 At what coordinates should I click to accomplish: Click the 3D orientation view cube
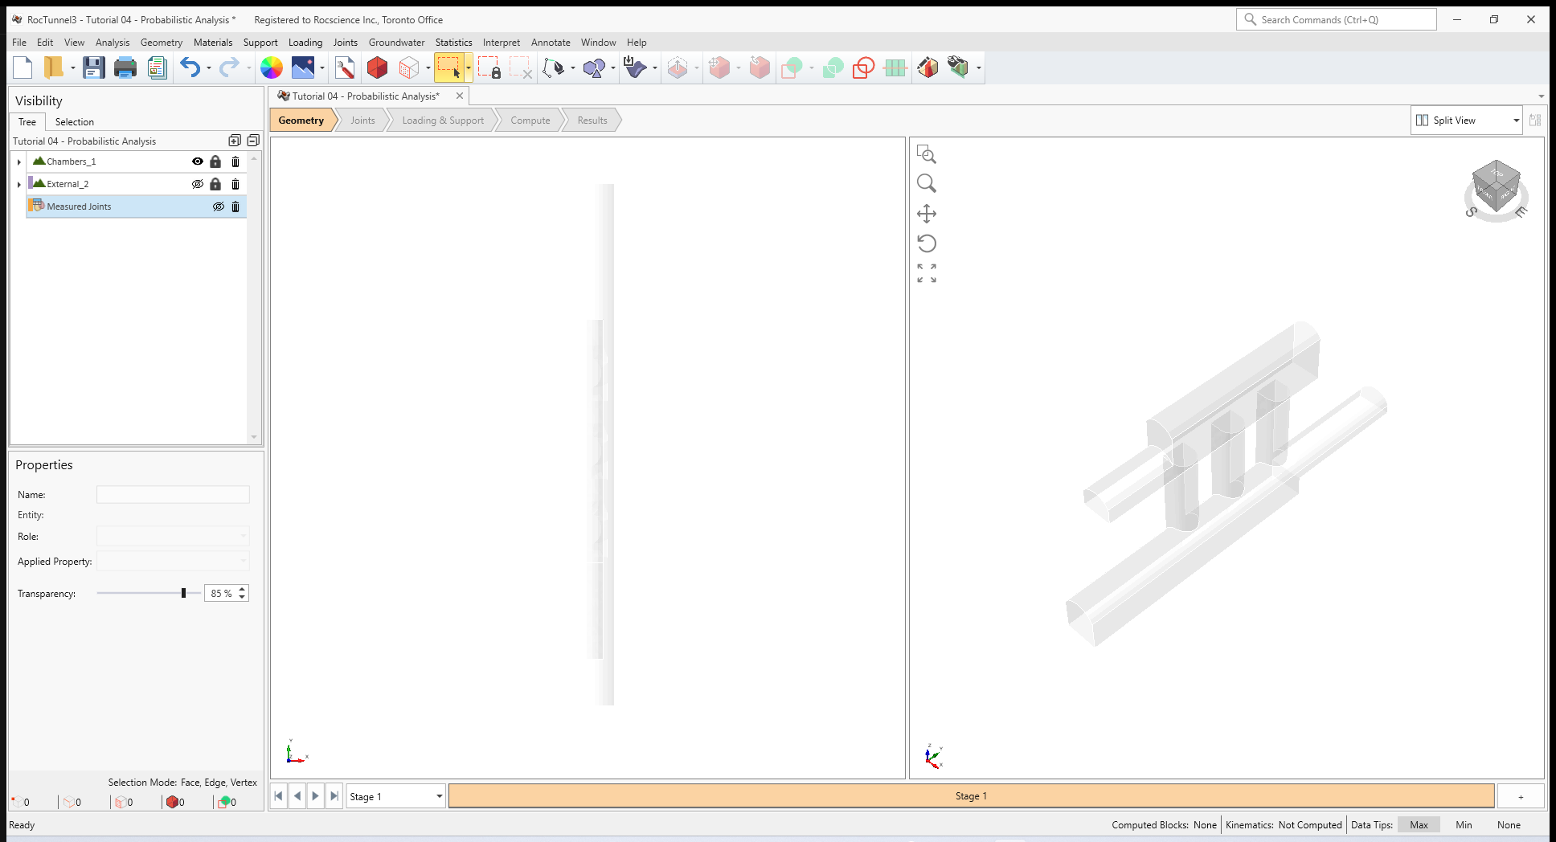1497,188
